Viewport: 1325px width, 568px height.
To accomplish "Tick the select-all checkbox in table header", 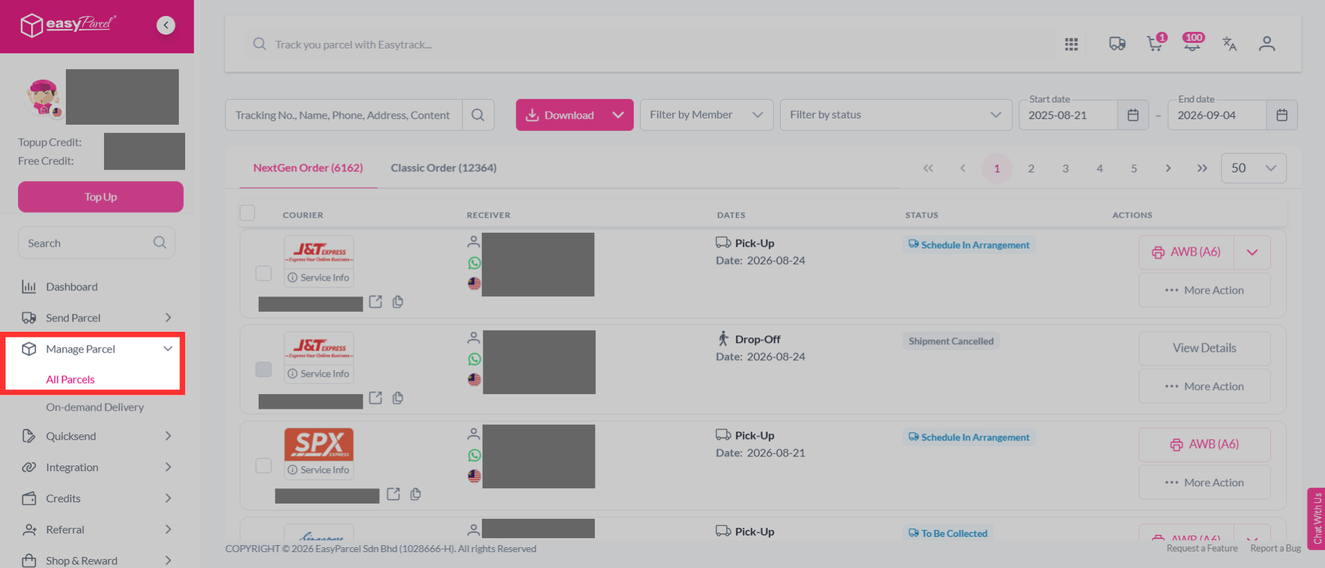I will 248,213.
